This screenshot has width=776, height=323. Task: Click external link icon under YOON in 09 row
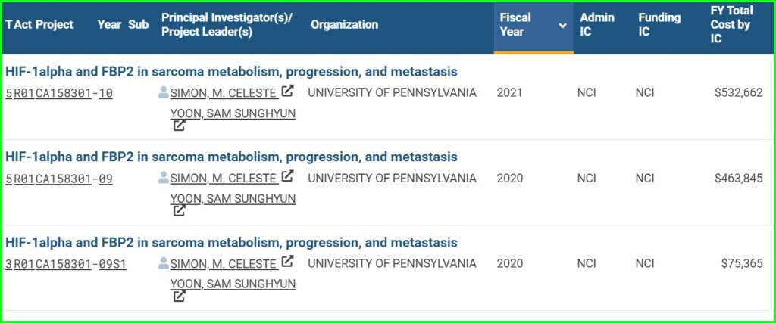tap(179, 211)
